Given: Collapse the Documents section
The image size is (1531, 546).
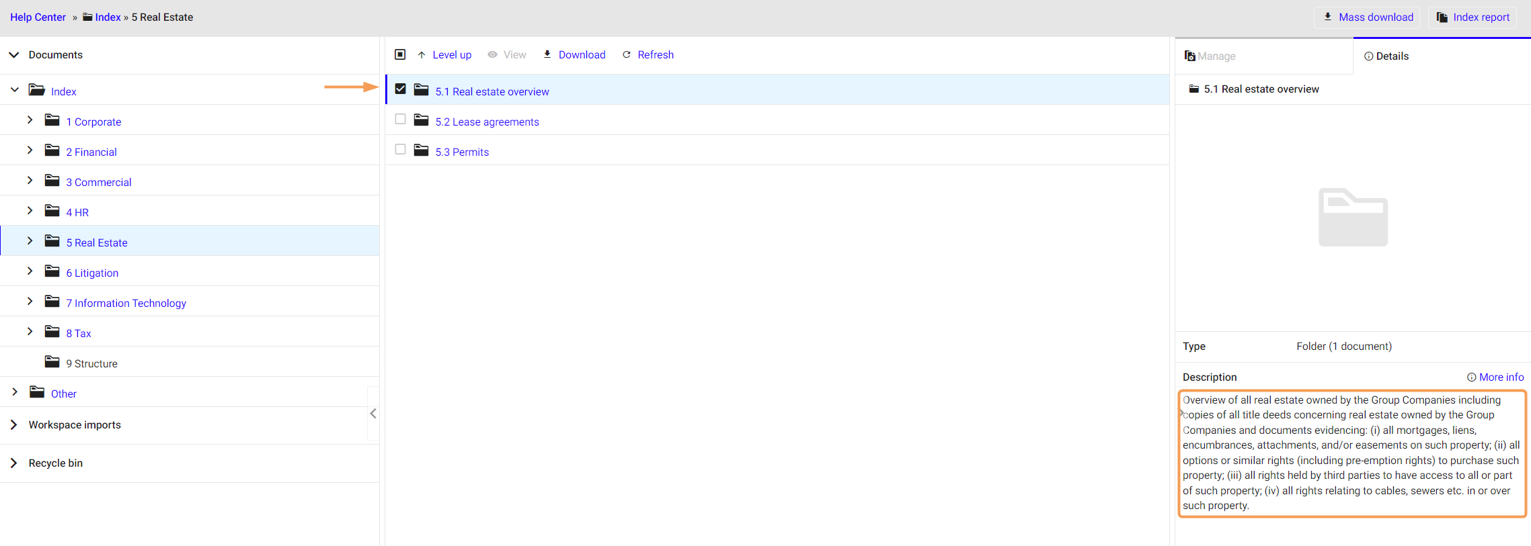Looking at the screenshot, I should [14, 54].
